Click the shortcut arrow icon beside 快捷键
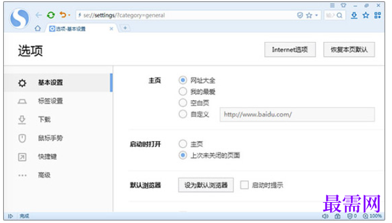 click(x=22, y=157)
